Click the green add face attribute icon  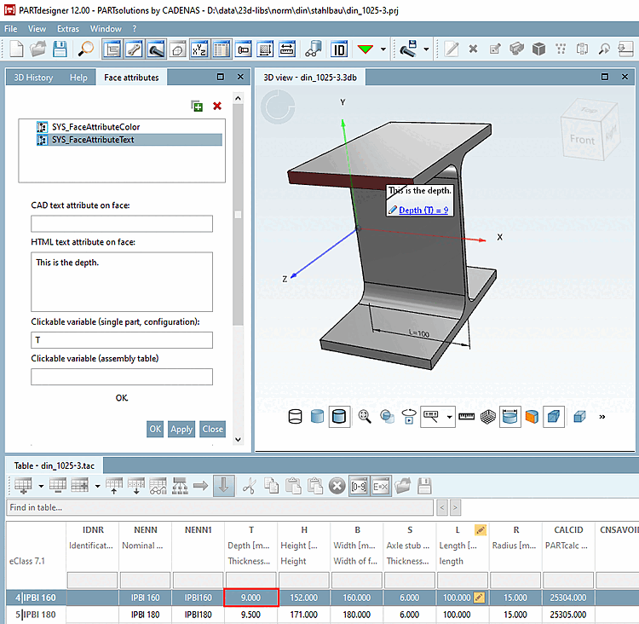[197, 106]
